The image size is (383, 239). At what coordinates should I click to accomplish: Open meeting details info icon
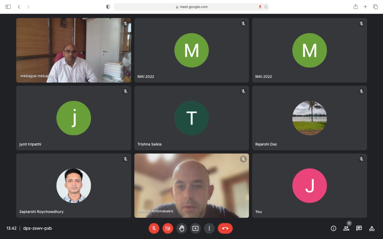point(333,228)
